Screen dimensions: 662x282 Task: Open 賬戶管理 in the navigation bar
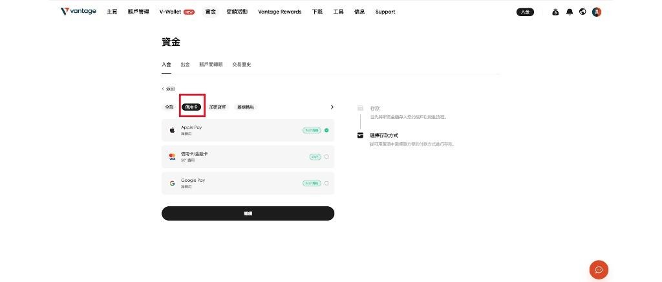click(138, 12)
